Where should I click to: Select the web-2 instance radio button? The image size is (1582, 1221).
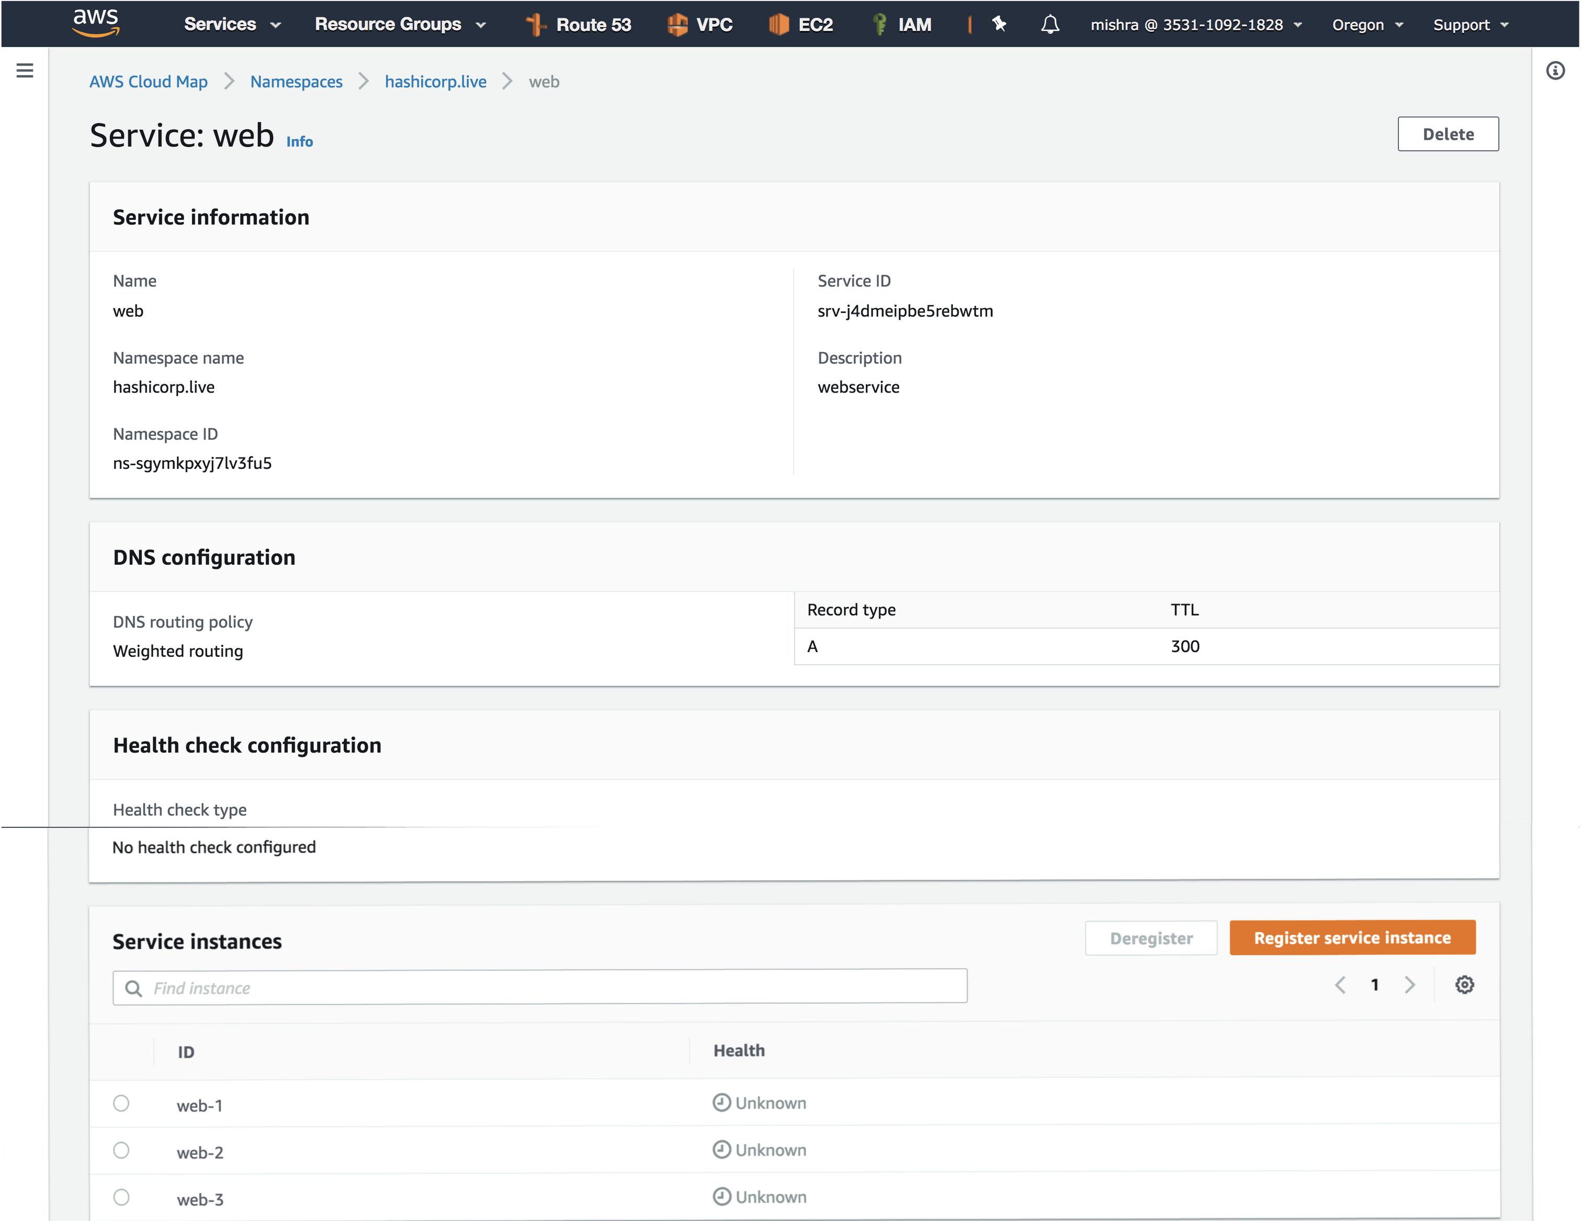121,1150
